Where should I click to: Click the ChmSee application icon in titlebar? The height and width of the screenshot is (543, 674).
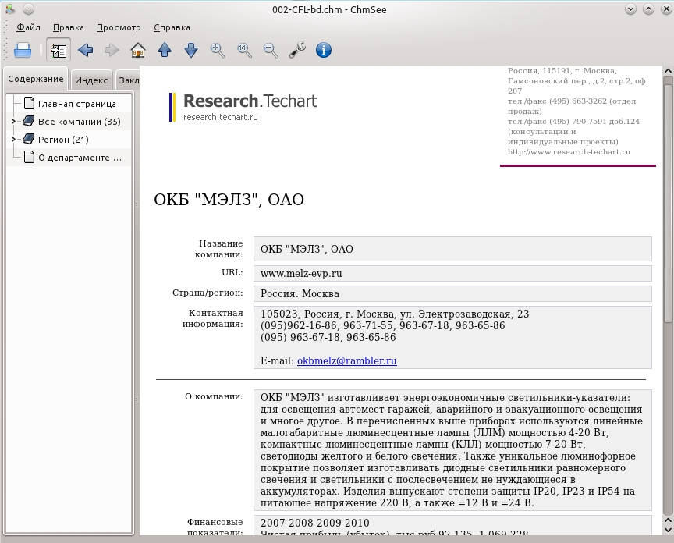[10, 9]
